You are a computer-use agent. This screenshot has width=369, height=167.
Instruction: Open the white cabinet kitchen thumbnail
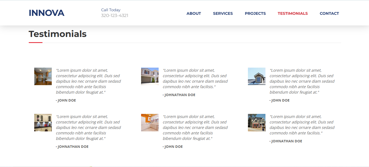coord(43,123)
